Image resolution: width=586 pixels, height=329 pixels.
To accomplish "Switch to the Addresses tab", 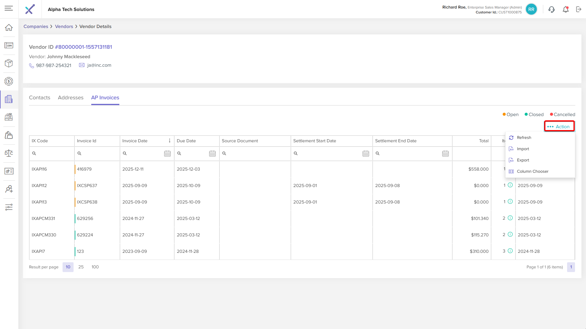I will pos(71,97).
